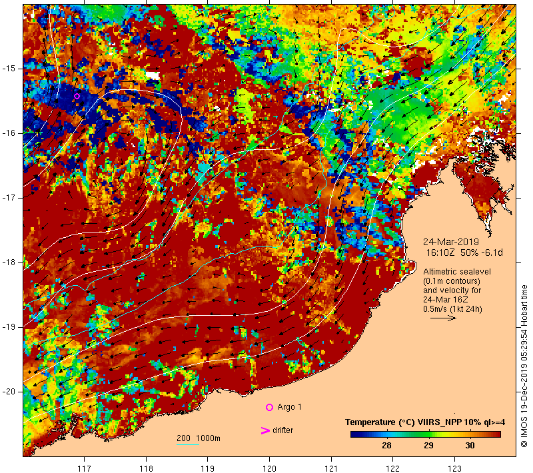This screenshot has height=473, width=533.
Task: Click the -17 latitude axis label
Action: 9,198
